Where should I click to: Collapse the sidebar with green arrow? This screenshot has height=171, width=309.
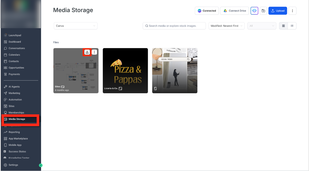(x=41, y=165)
